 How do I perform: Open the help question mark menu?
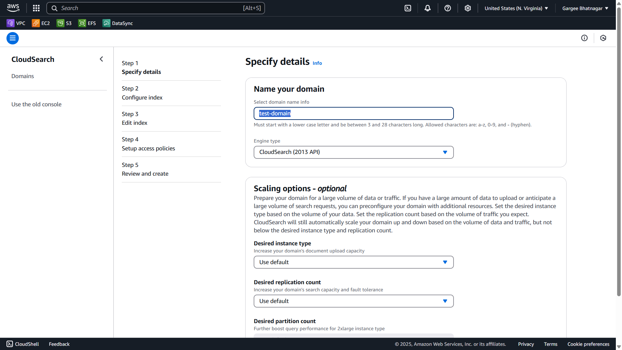(x=448, y=8)
